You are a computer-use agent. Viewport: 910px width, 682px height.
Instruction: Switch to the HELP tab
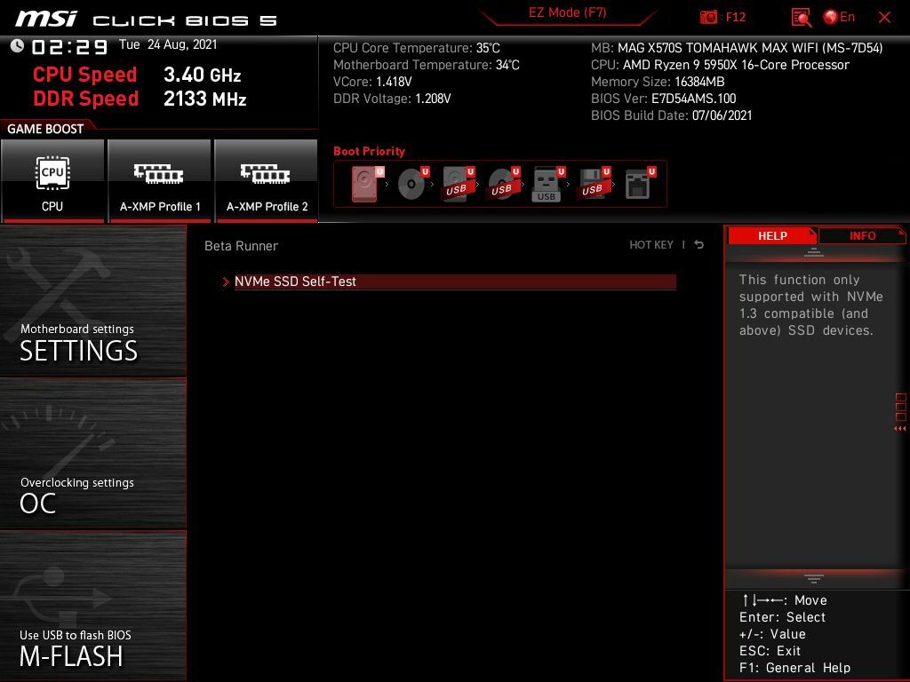click(x=772, y=236)
